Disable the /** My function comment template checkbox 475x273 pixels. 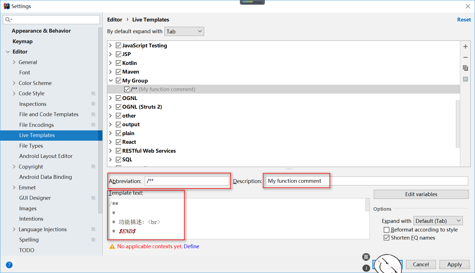[127, 89]
